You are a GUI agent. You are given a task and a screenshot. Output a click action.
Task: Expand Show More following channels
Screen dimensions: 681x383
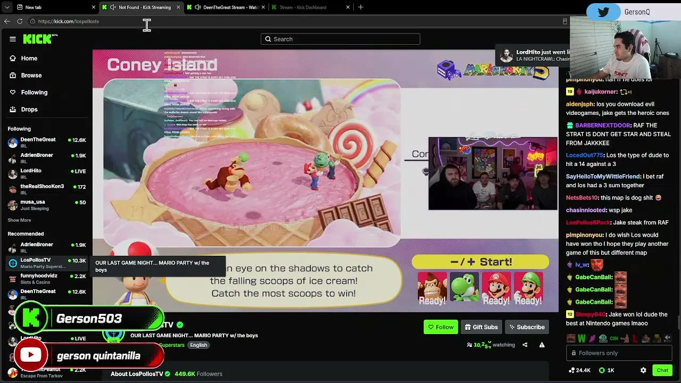click(19, 220)
